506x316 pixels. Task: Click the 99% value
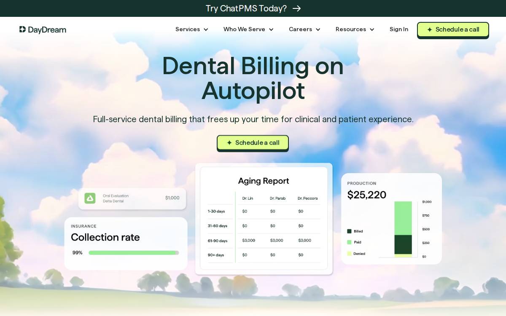pyautogui.click(x=78, y=253)
